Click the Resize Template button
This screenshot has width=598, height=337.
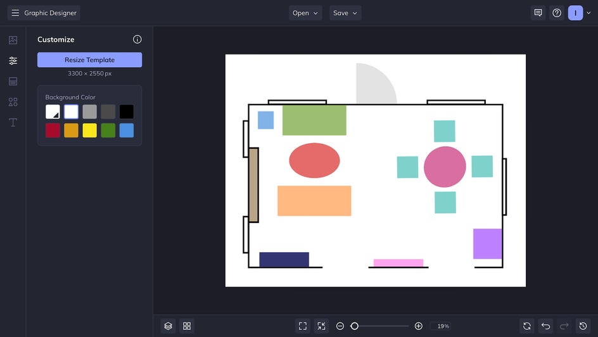(89, 60)
